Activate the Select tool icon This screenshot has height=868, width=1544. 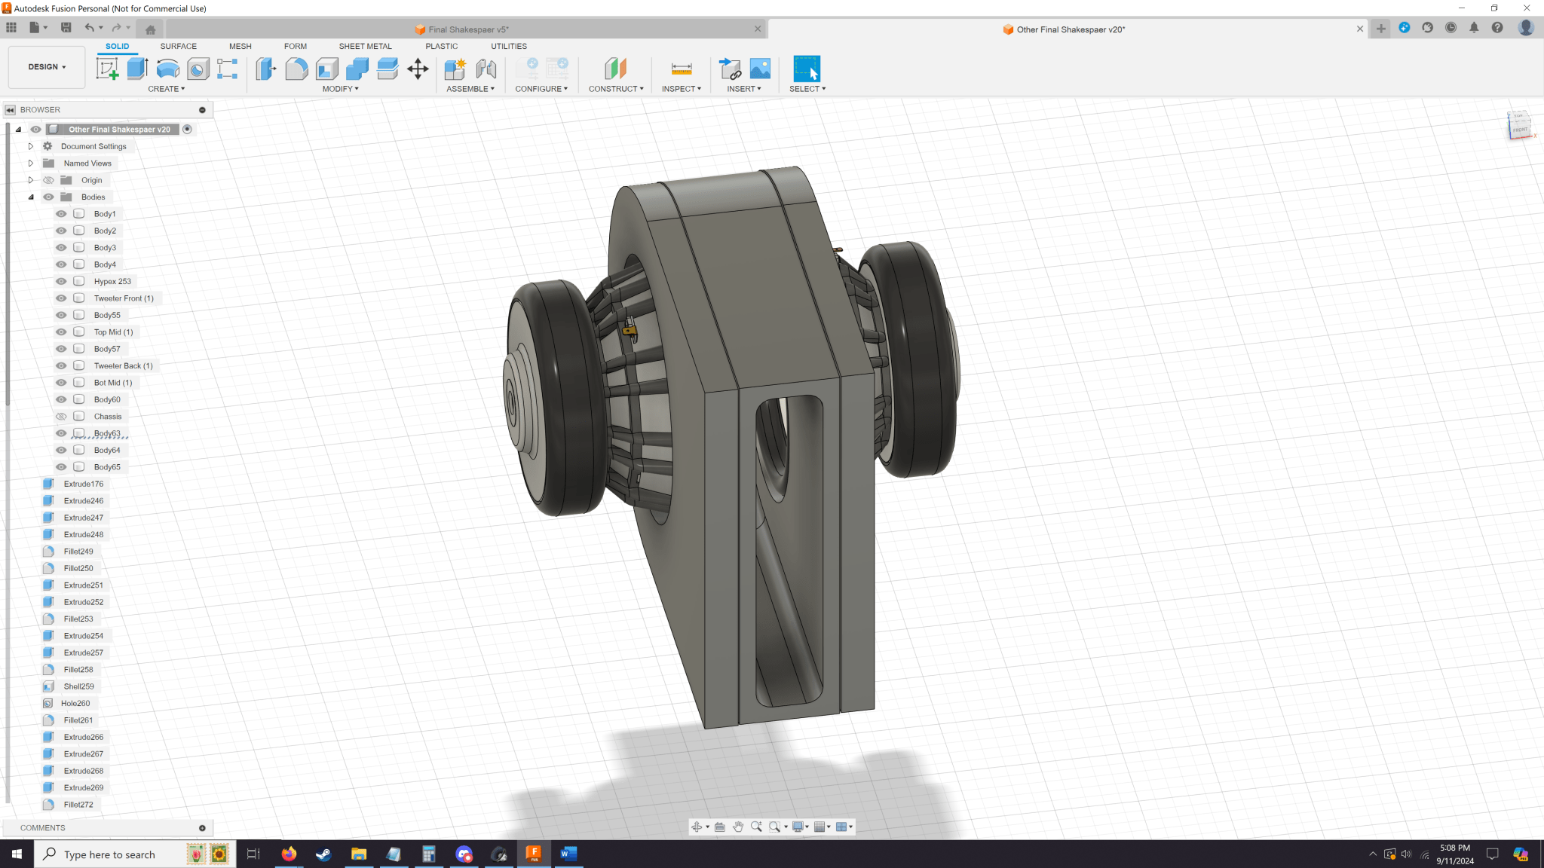[807, 69]
